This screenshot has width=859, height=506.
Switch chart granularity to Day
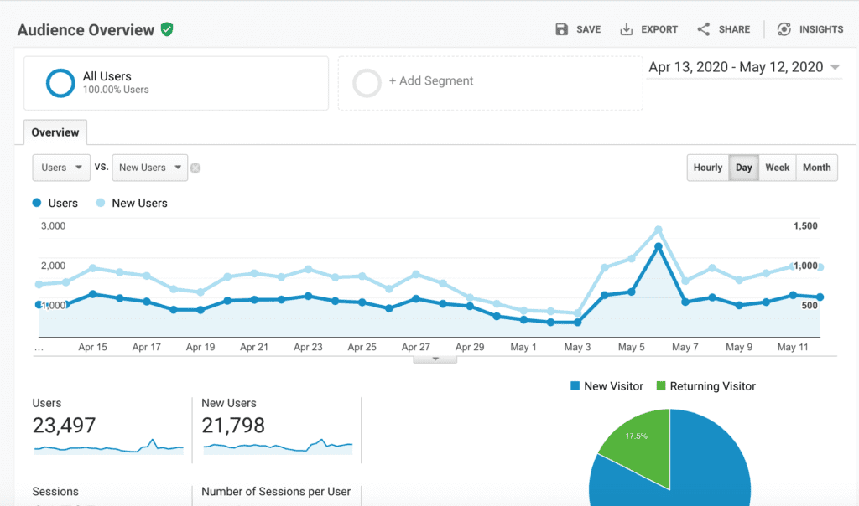tap(743, 168)
